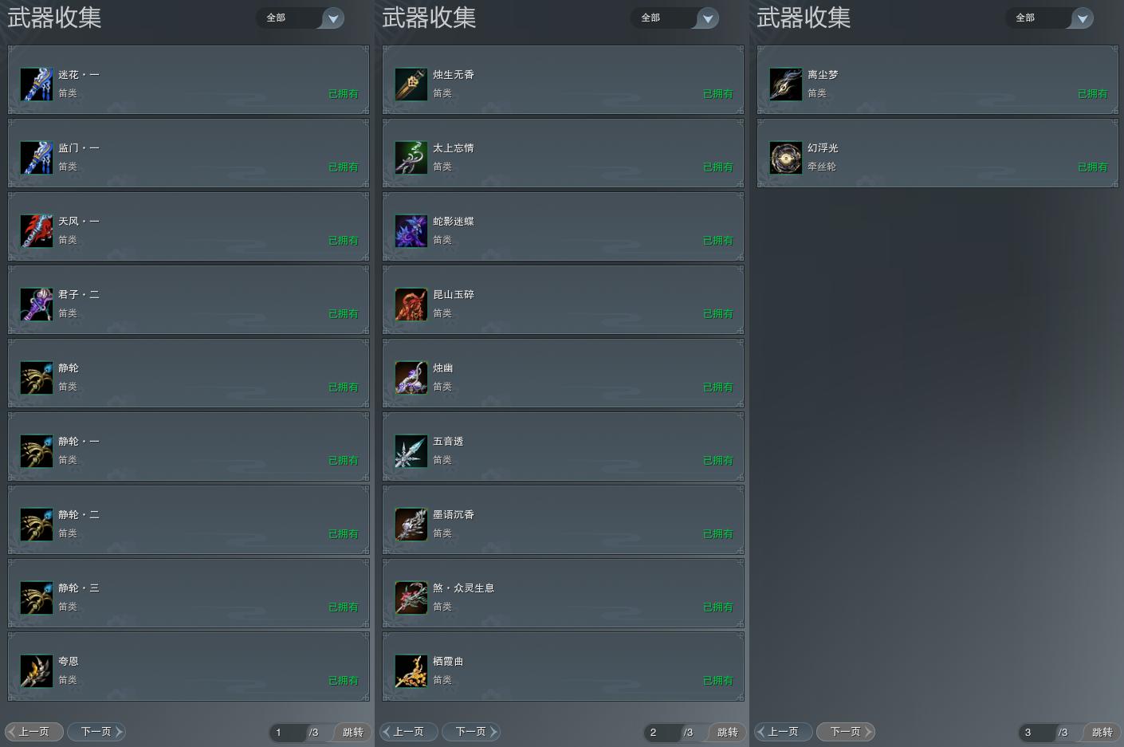Click the 昆山玉碎 weapon icon
Viewport: 1124px width, 747px height.
411,305
